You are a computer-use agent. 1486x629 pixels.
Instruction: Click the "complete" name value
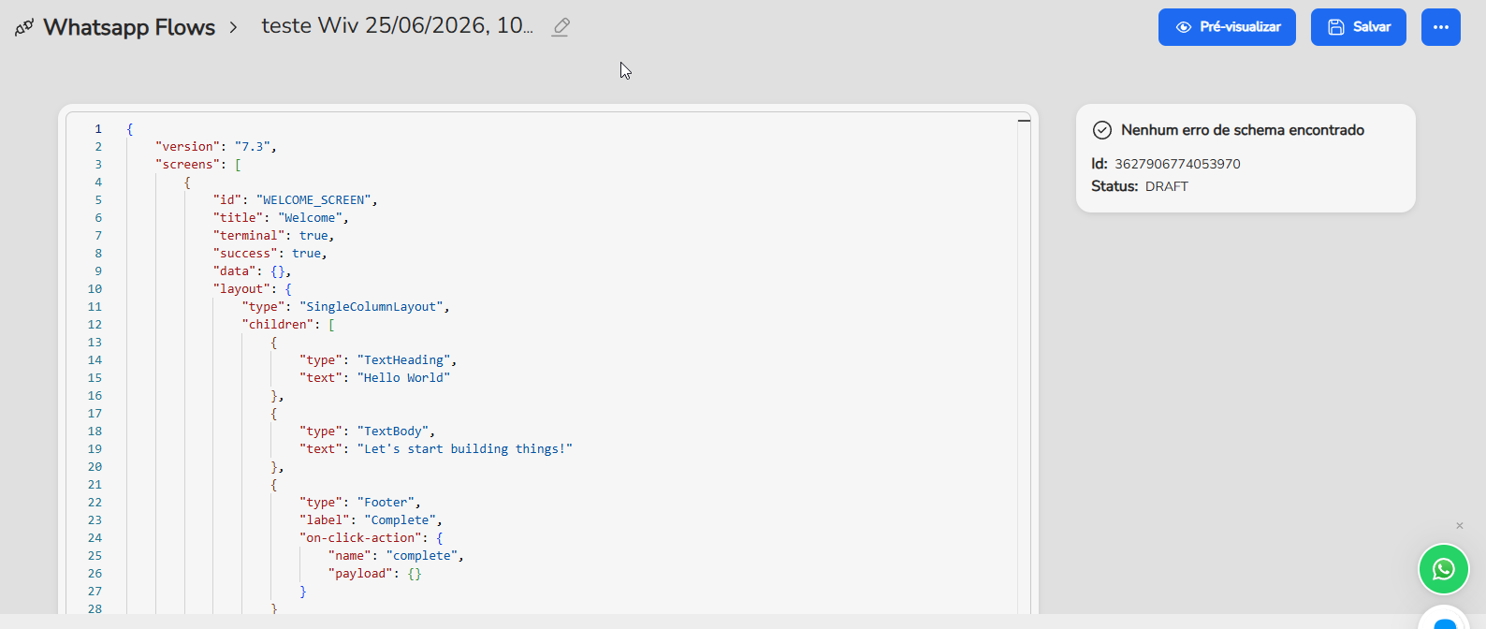[x=422, y=556]
